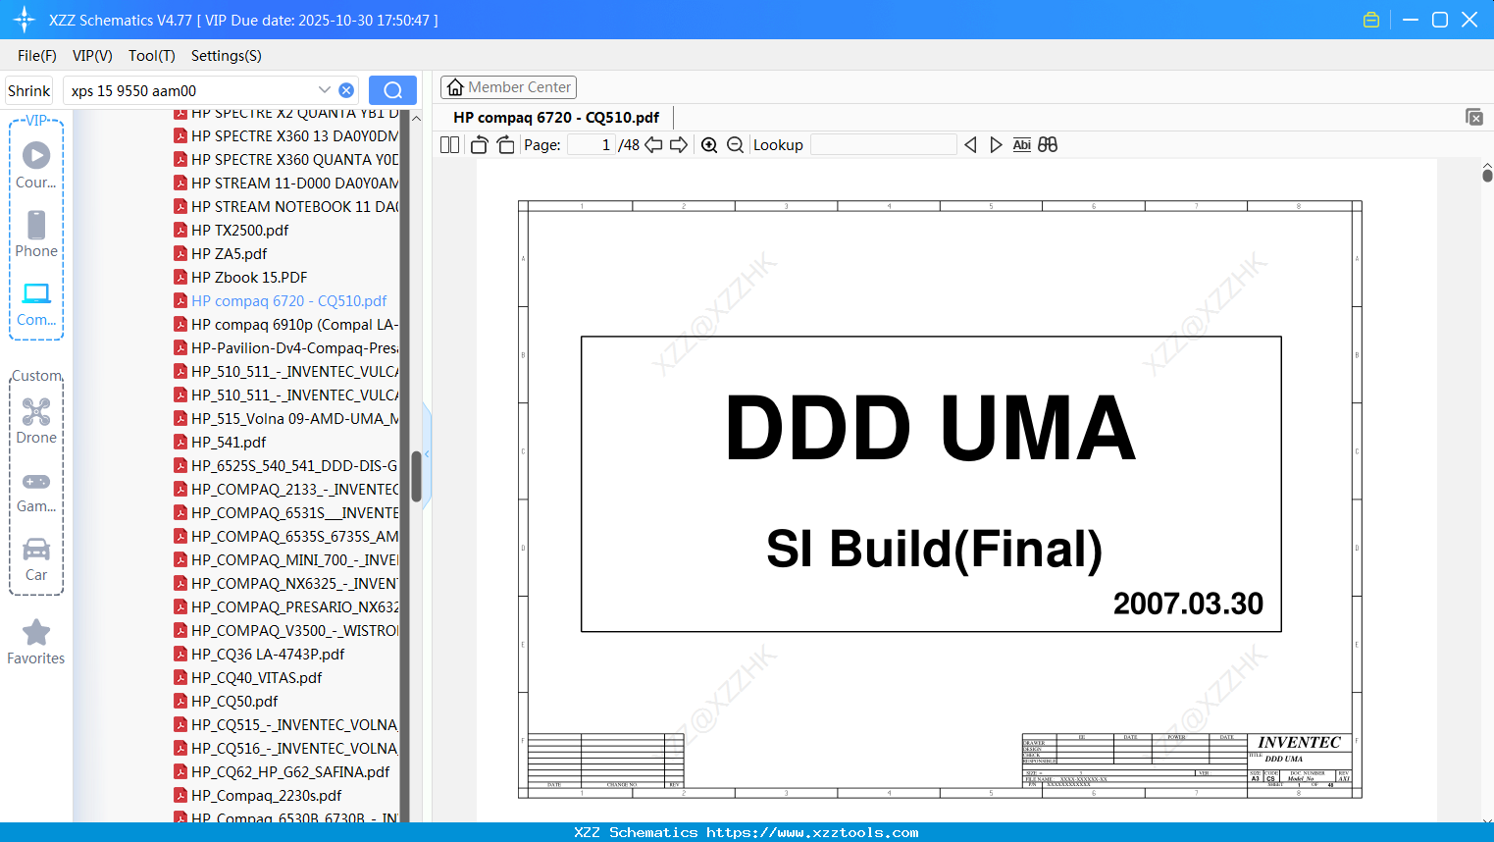Go to previous page arrow

coord(653,145)
